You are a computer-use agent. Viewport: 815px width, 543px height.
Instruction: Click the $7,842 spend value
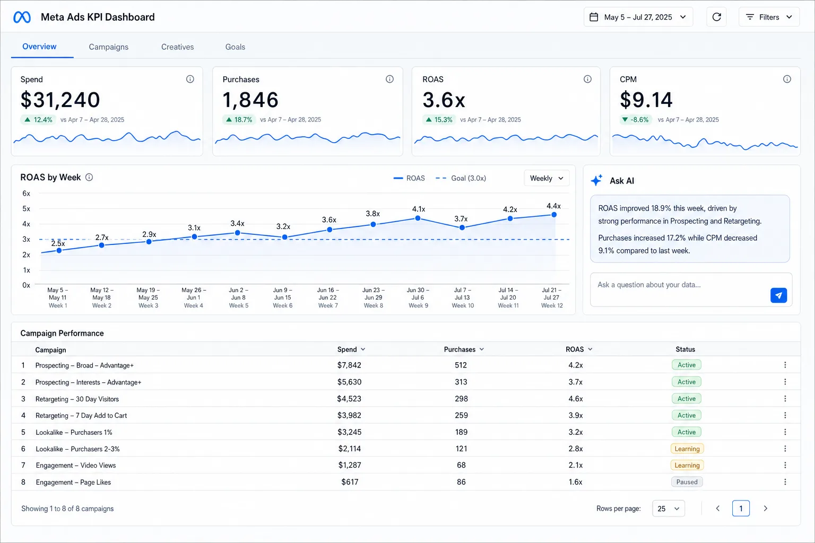tap(349, 365)
